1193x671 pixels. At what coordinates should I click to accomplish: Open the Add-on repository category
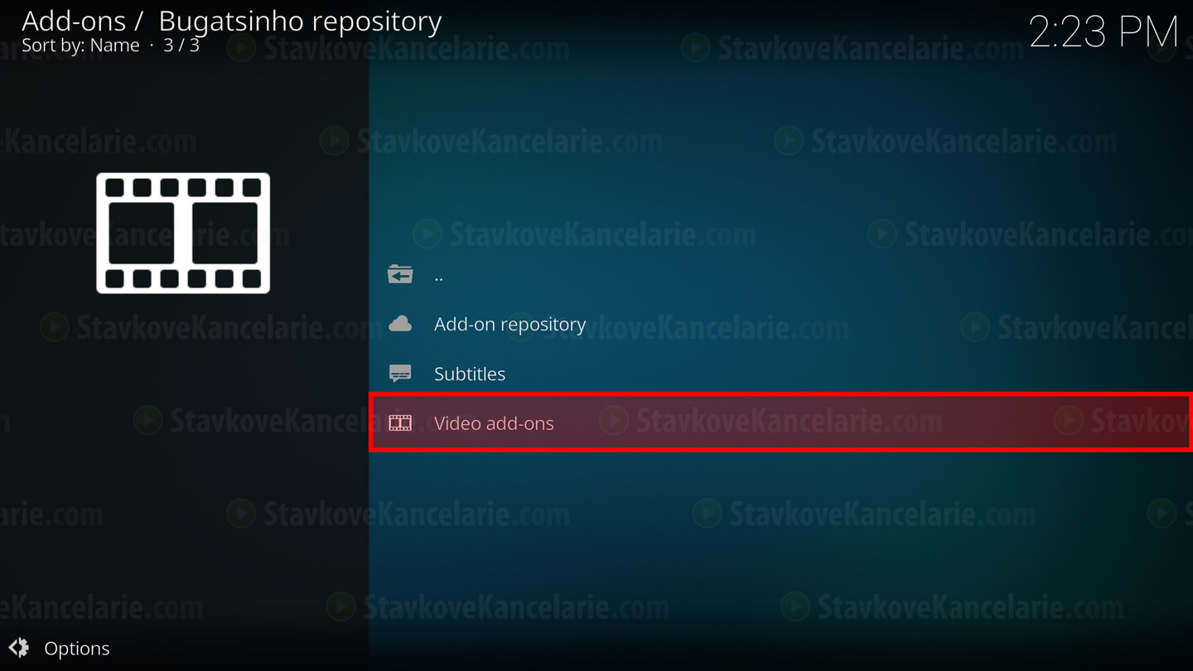780,324
